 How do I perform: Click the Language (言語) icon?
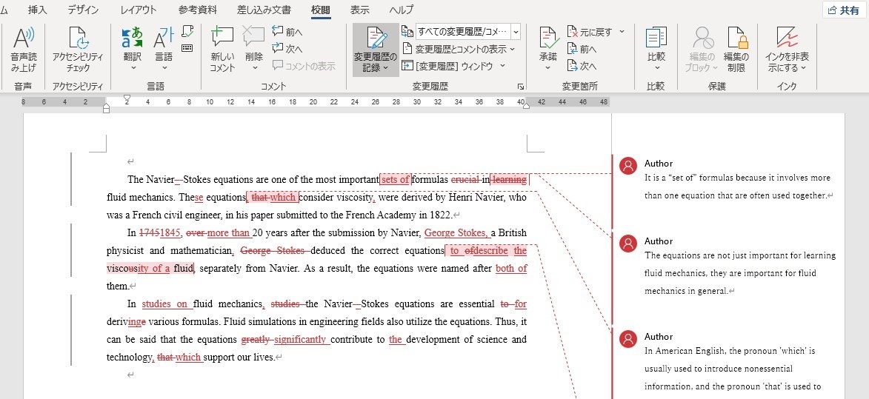[164, 38]
